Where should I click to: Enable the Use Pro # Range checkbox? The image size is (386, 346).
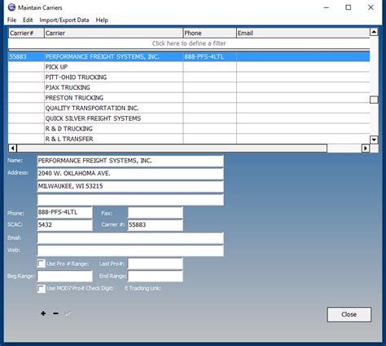point(41,264)
